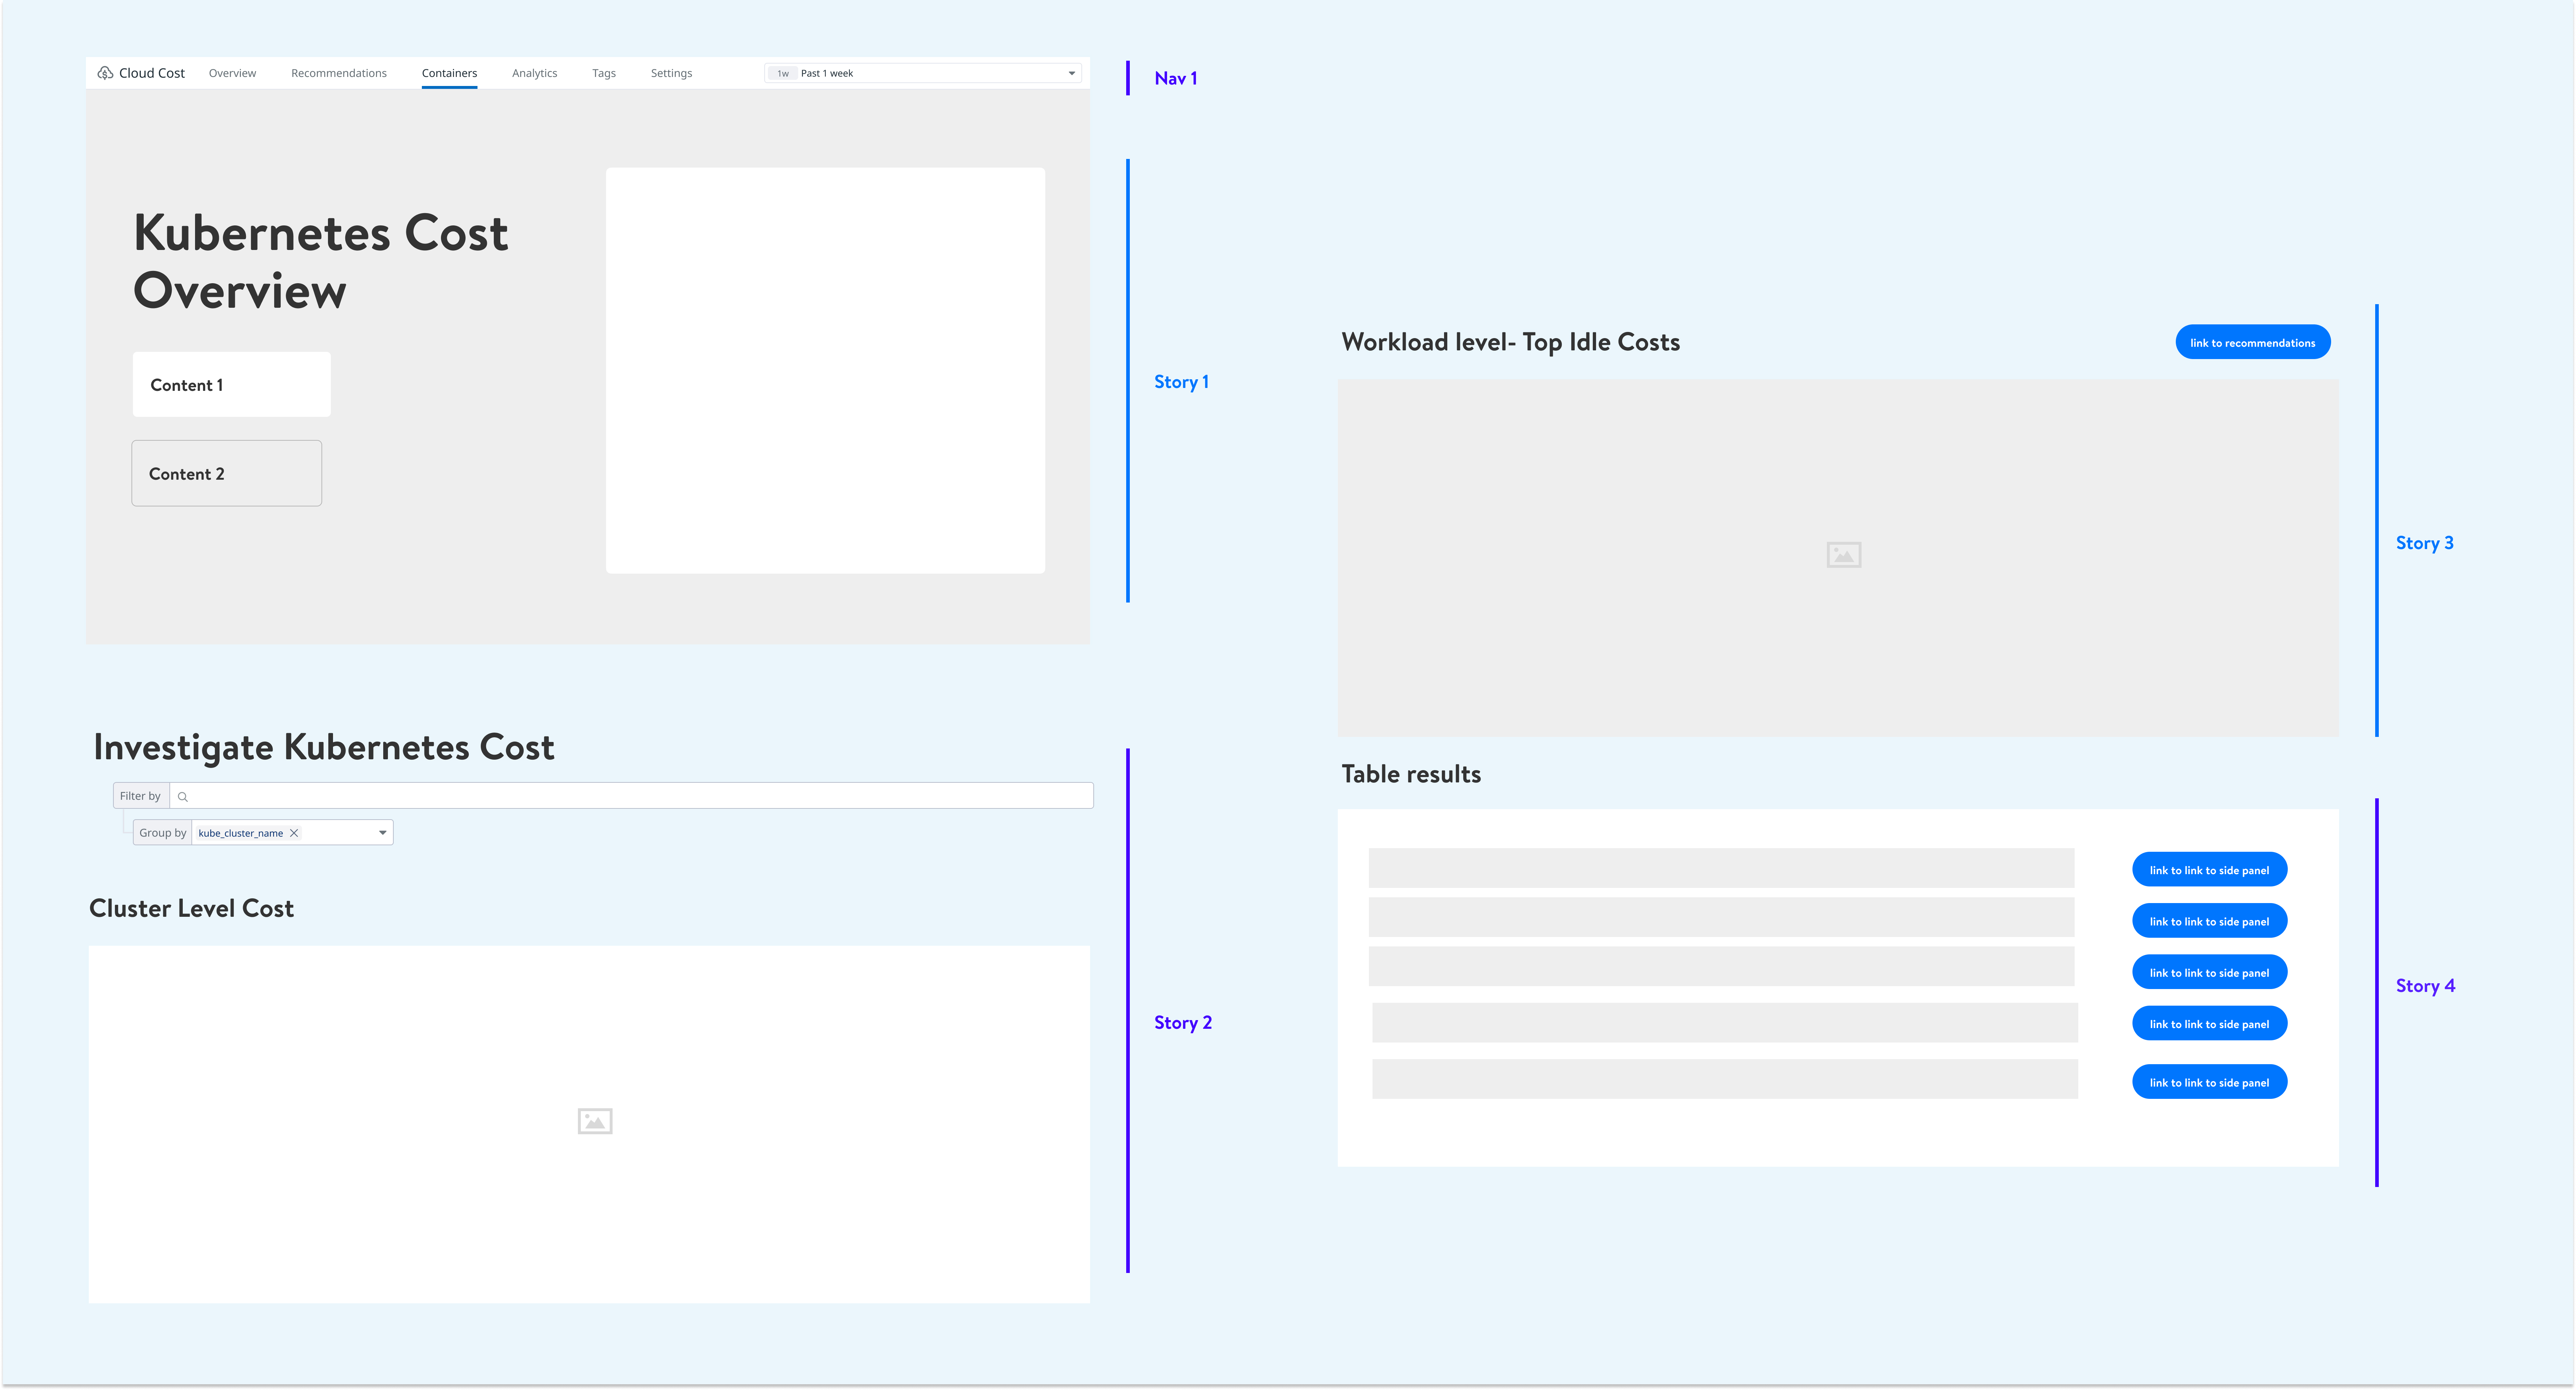Expand the Past 1 week time dropdown
This screenshot has width=2576, height=1390.
[1071, 73]
